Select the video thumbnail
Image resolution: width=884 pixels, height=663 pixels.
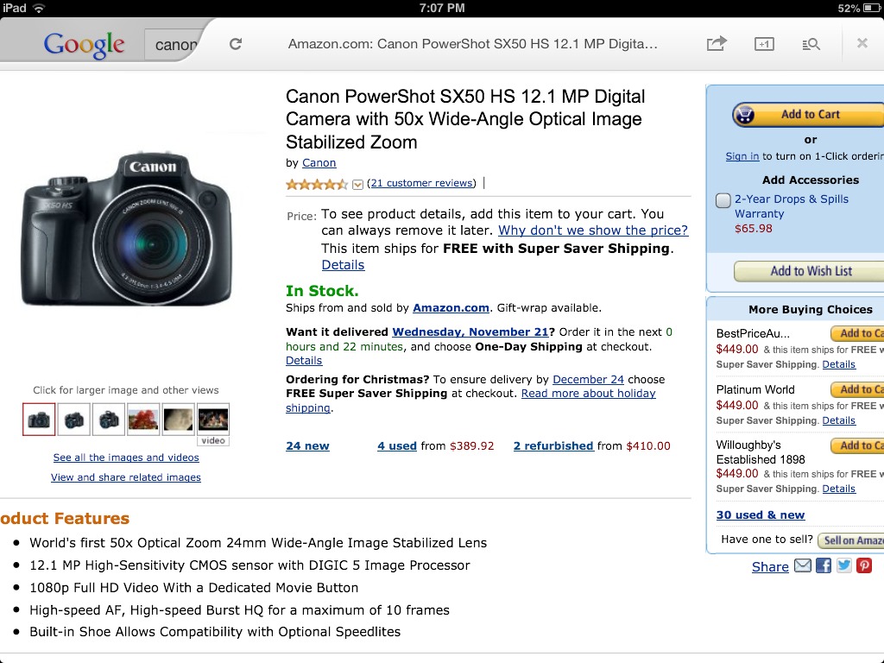point(213,424)
